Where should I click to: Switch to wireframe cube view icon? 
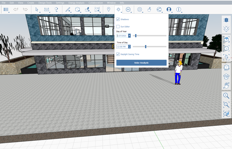tap(226, 29)
